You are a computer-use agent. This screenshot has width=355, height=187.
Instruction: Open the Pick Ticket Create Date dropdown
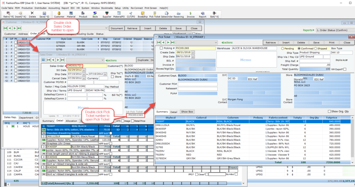click(193, 52)
